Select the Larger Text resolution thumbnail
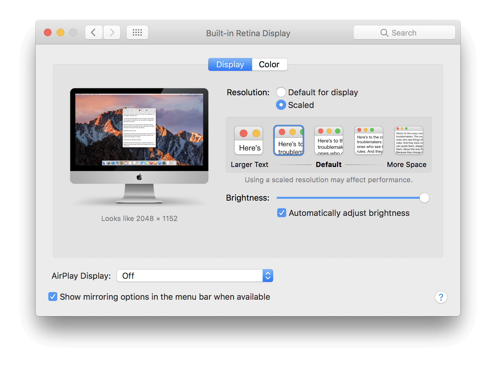 [249, 140]
